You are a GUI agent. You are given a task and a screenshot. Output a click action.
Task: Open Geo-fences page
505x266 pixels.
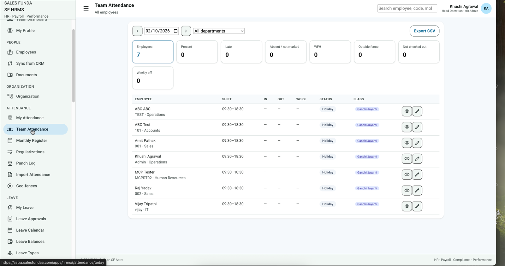(x=36, y=186)
